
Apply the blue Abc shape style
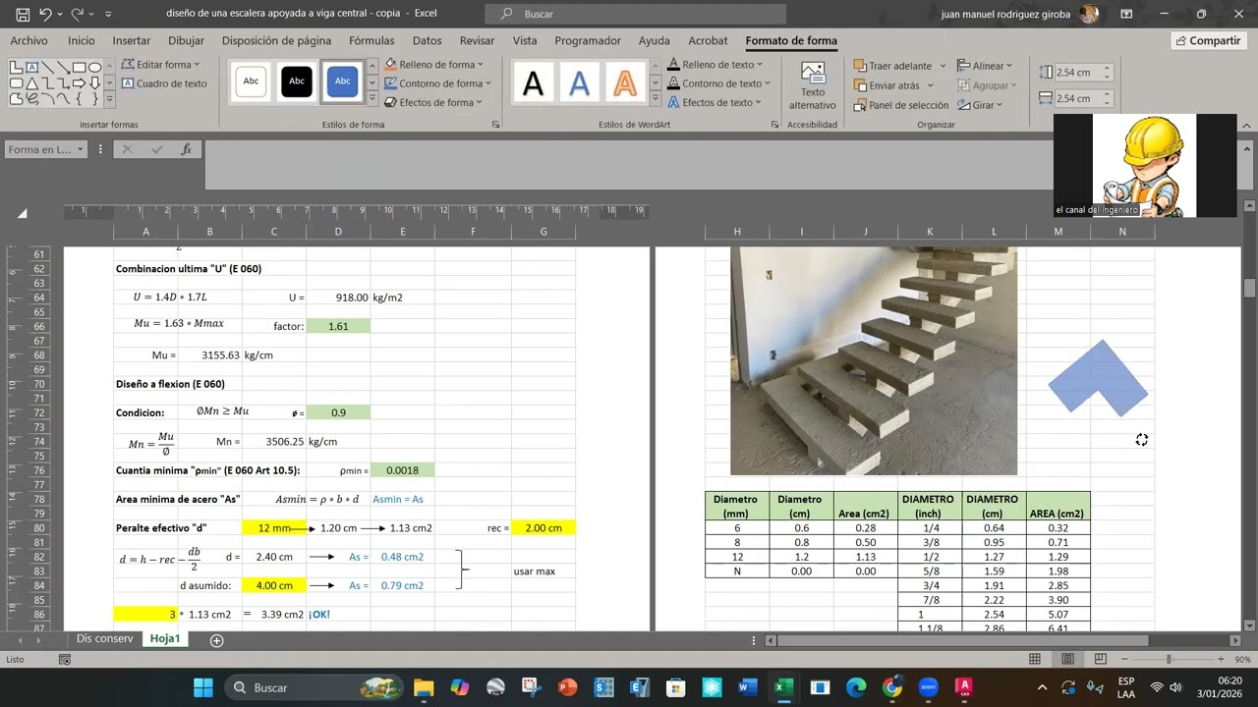coord(342,82)
